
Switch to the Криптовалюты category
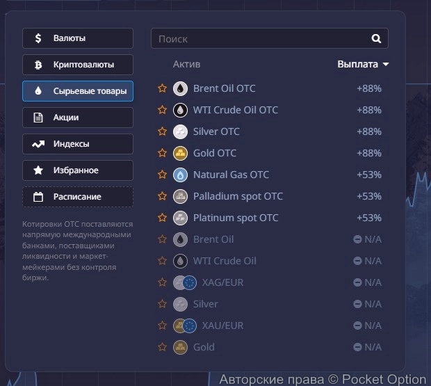(77, 65)
